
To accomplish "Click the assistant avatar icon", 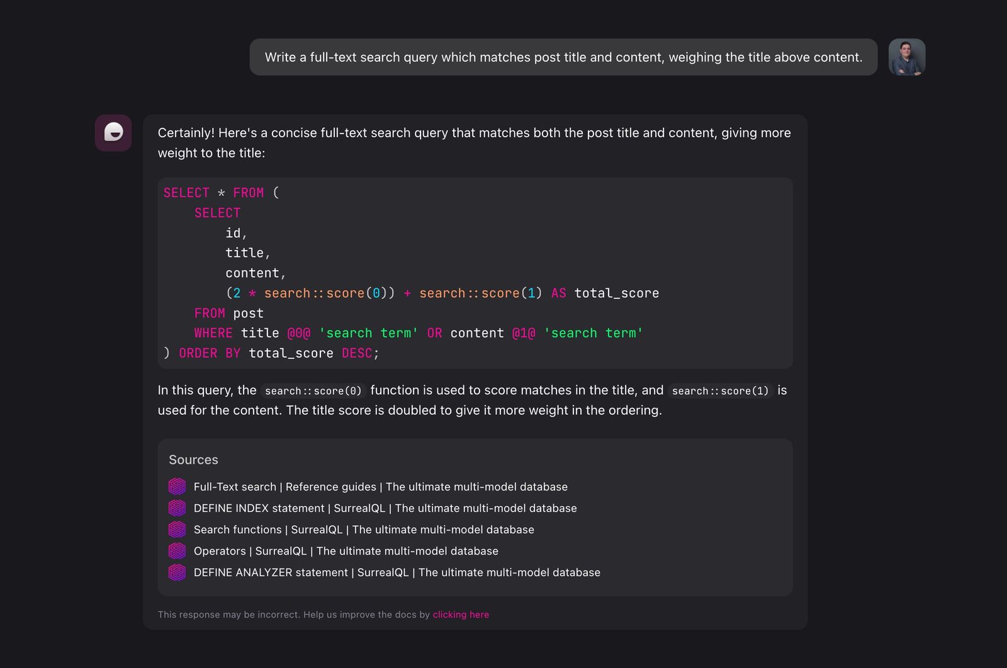I will 113,133.
